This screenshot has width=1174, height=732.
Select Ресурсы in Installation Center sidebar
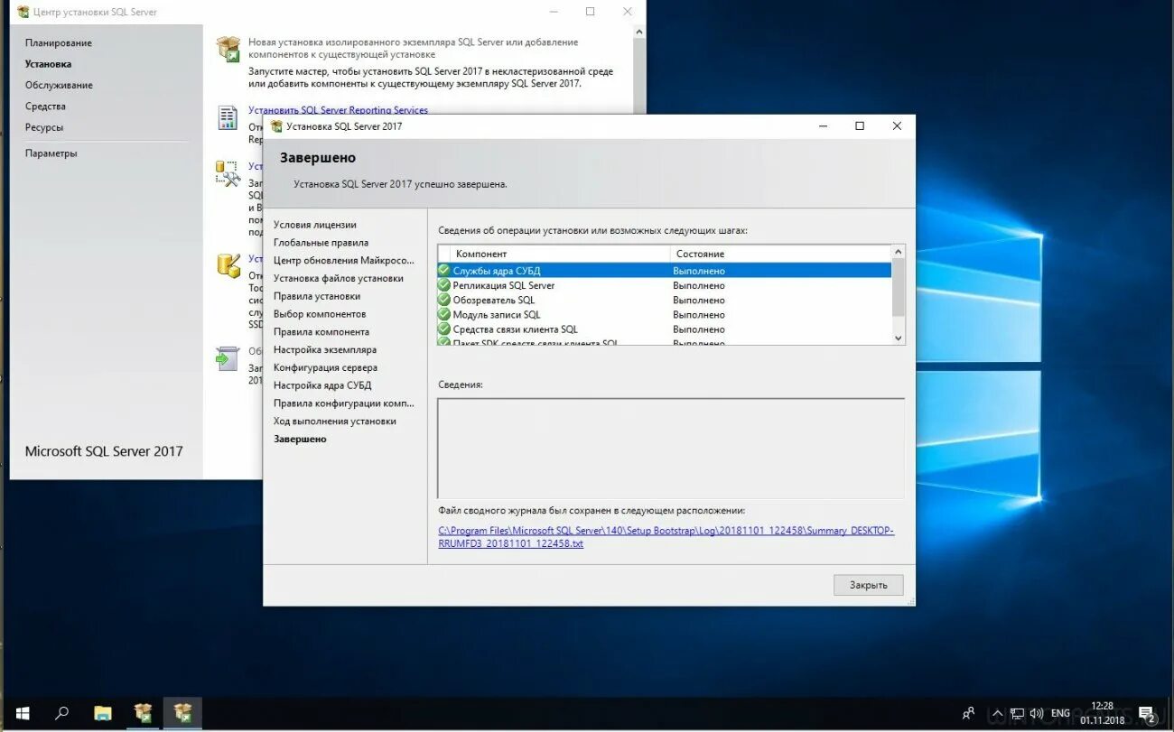pyautogui.click(x=44, y=127)
